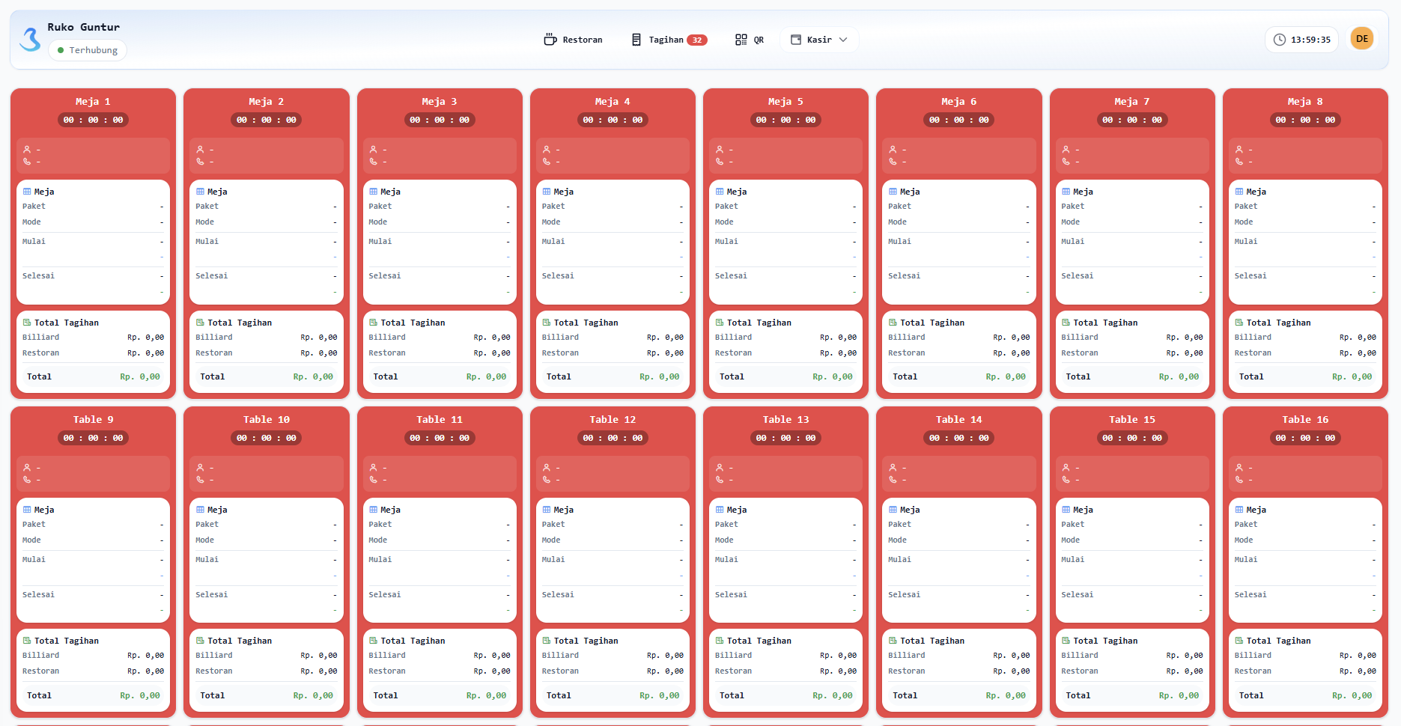The width and height of the screenshot is (1401, 726).
Task: Click the phone icon in Meja 2
Action: [200, 161]
